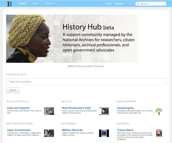172x143 pixels.
Task: Open the News menu item
Action: pos(35,3)
